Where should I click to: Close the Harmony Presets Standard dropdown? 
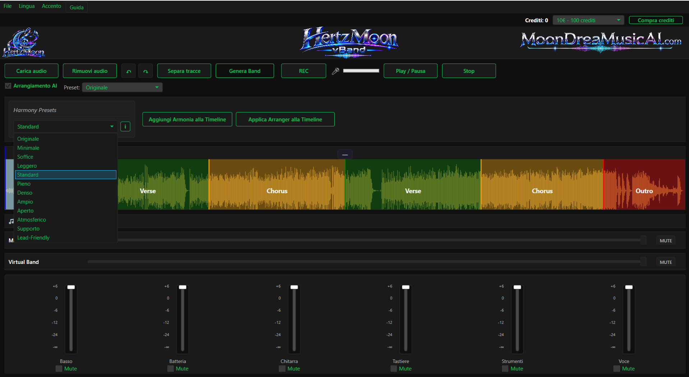65,126
